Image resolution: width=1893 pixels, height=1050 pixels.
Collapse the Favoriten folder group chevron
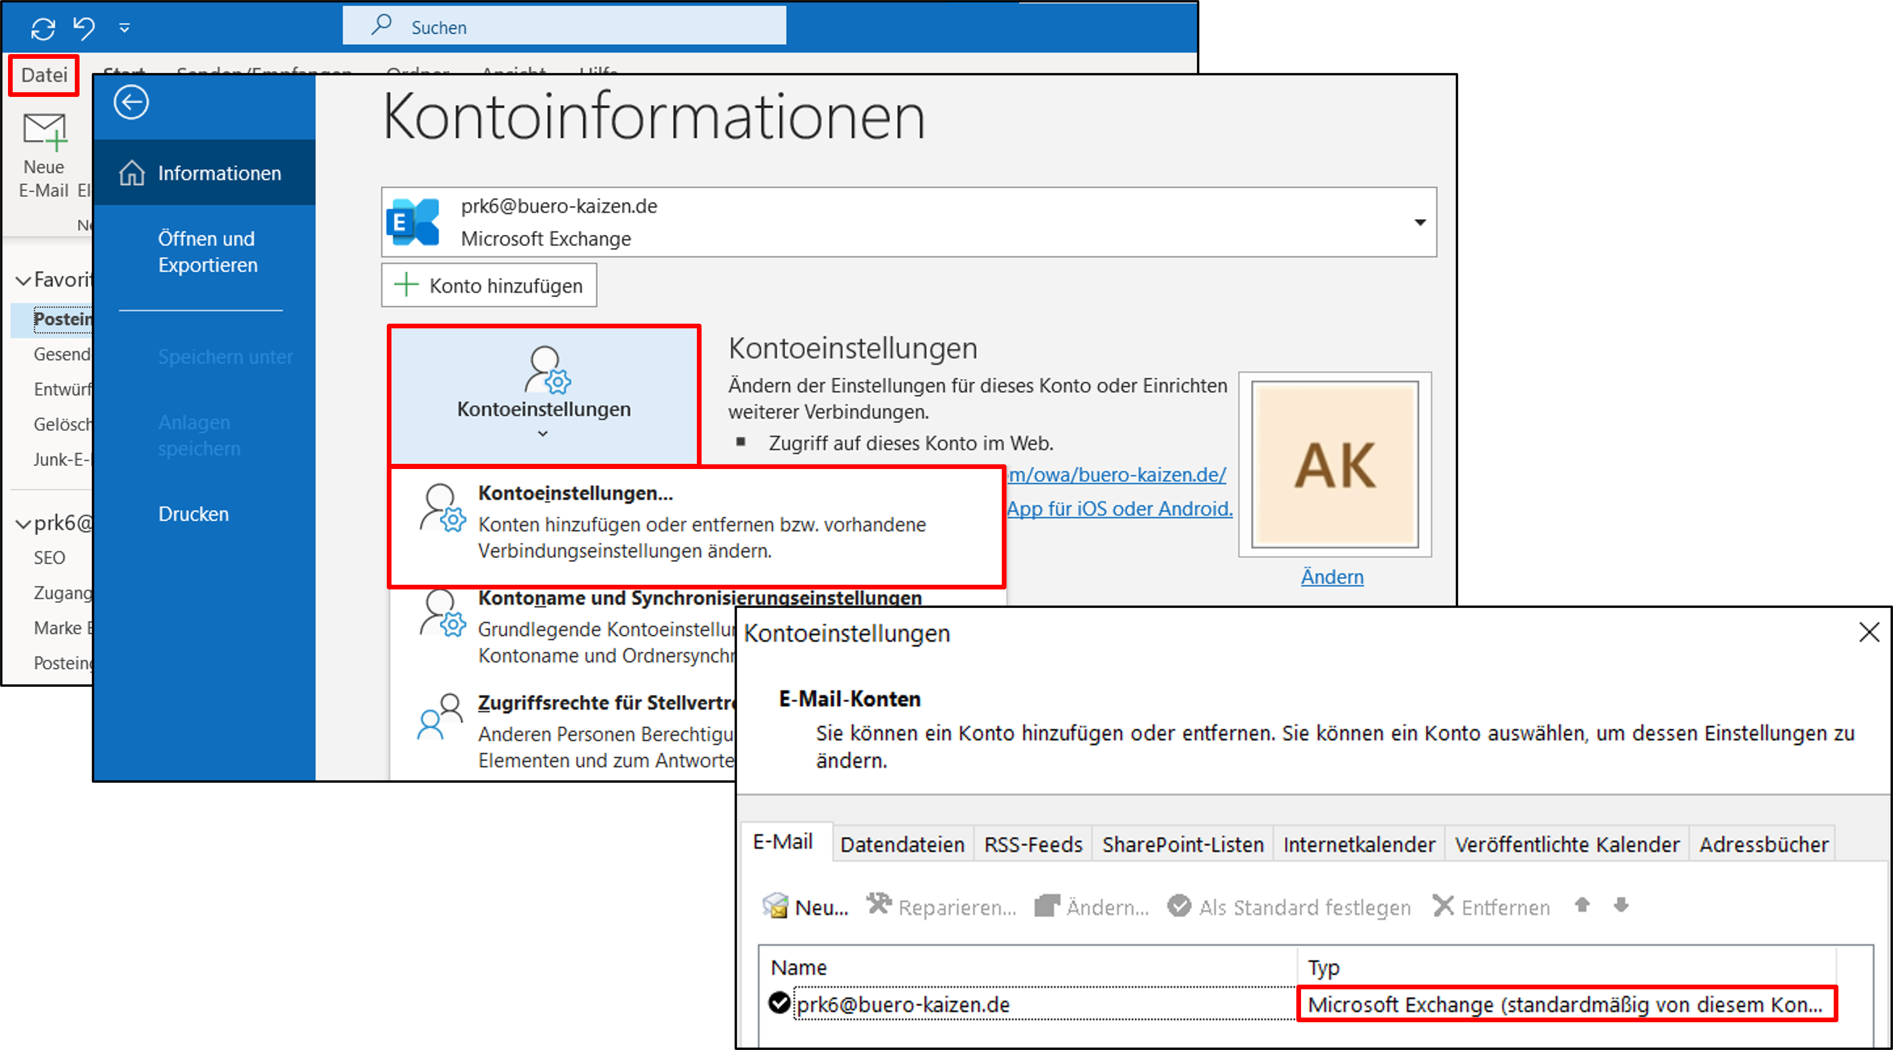(x=24, y=280)
